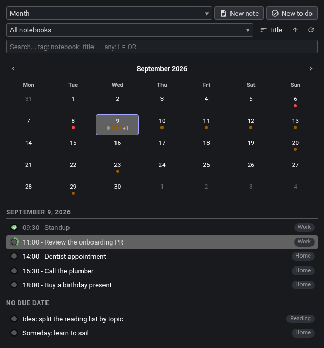Check off Buy a birthday present
The image size is (324, 348).
pyautogui.click(x=14, y=285)
